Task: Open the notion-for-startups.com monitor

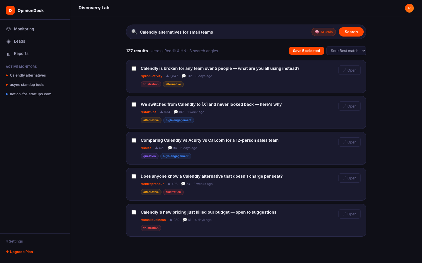Action: pos(30,94)
